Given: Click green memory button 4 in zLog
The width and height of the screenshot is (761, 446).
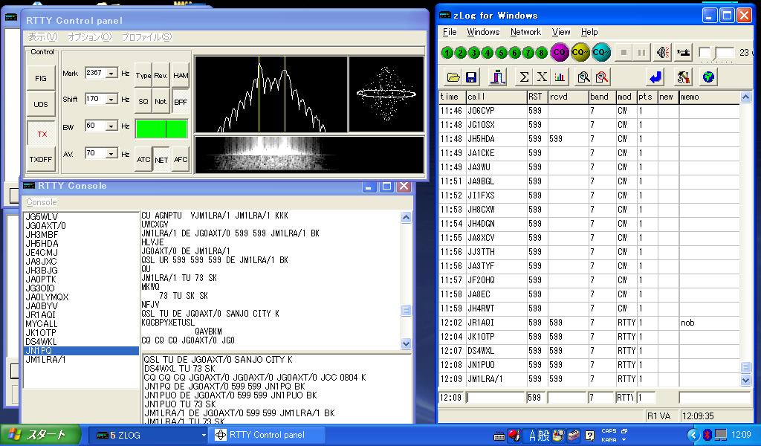Looking at the screenshot, I should click(488, 53).
